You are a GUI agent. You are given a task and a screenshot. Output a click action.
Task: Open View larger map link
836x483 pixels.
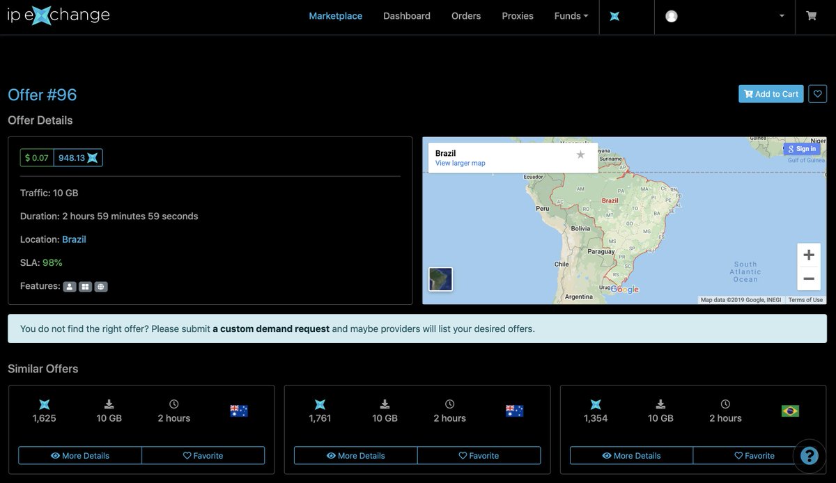460,163
